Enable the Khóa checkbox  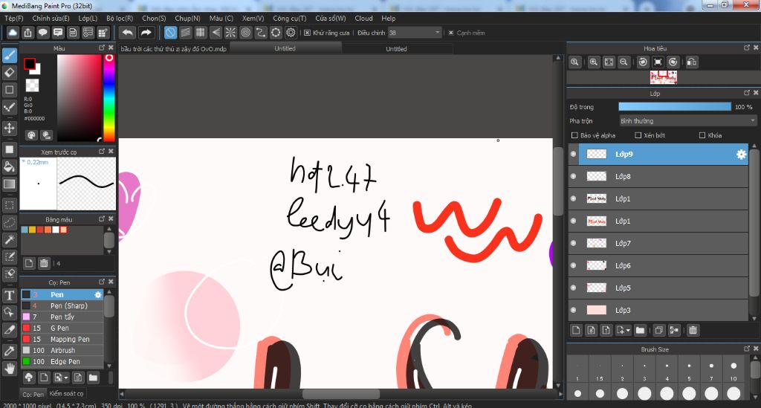click(x=702, y=135)
